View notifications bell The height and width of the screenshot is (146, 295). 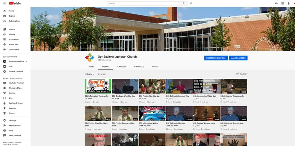coord(288,3)
